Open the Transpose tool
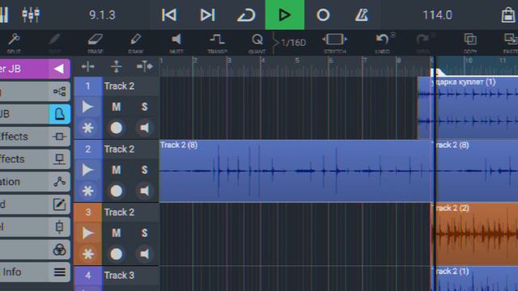The width and height of the screenshot is (518, 291). pos(217,43)
